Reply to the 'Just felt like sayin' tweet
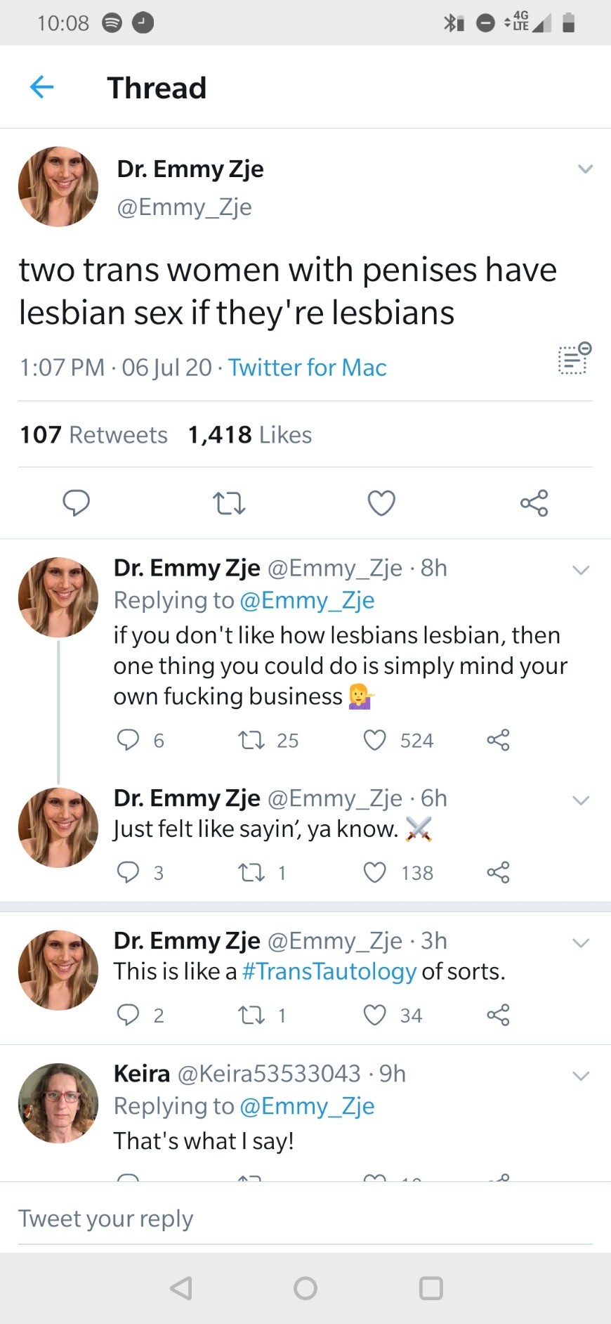The height and width of the screenshot is (1324, 611). coord(128,872)
